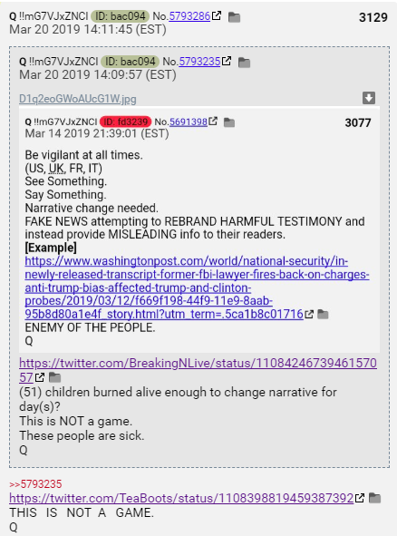Click the green ID bac094 badge in top post

[x=120, y=16]
